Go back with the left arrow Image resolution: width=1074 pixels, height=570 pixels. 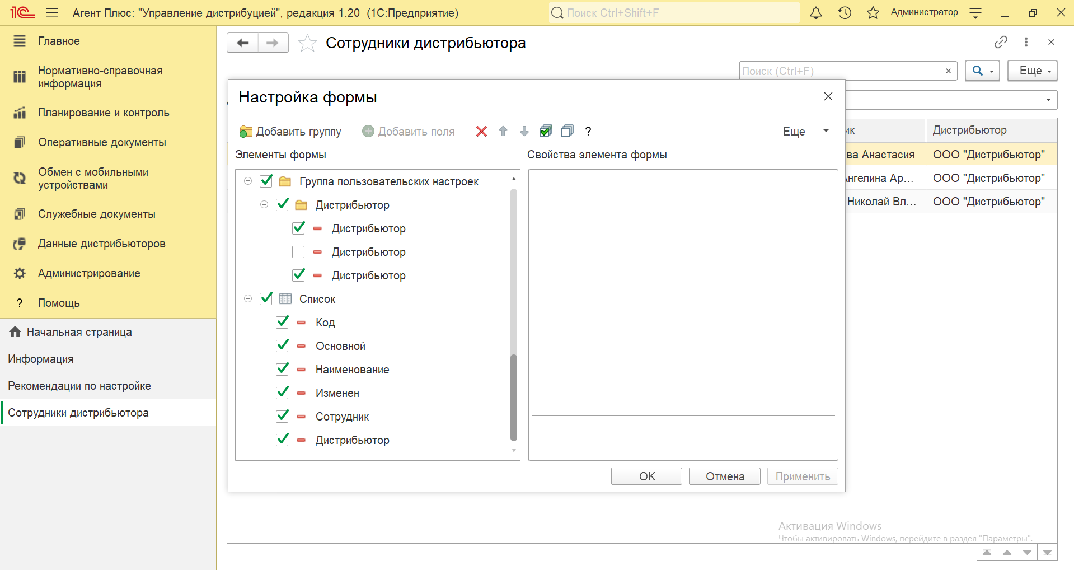coord(243,43)
